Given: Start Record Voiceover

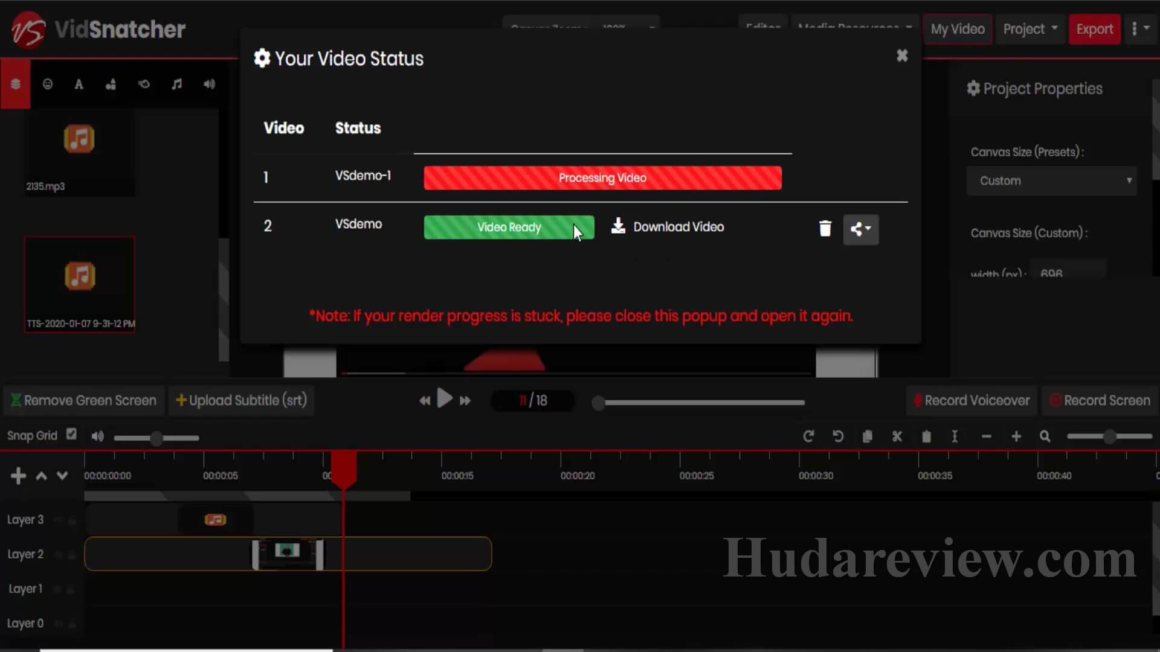Looking at the screenshot, I should coord(971,400).
